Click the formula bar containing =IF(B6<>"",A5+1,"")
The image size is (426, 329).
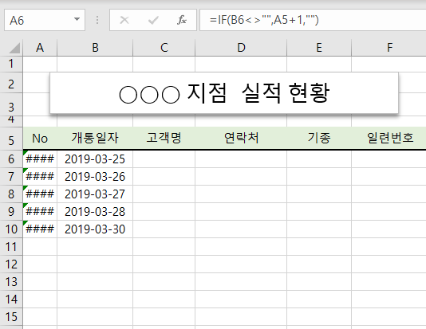click(x=313, y=20)
